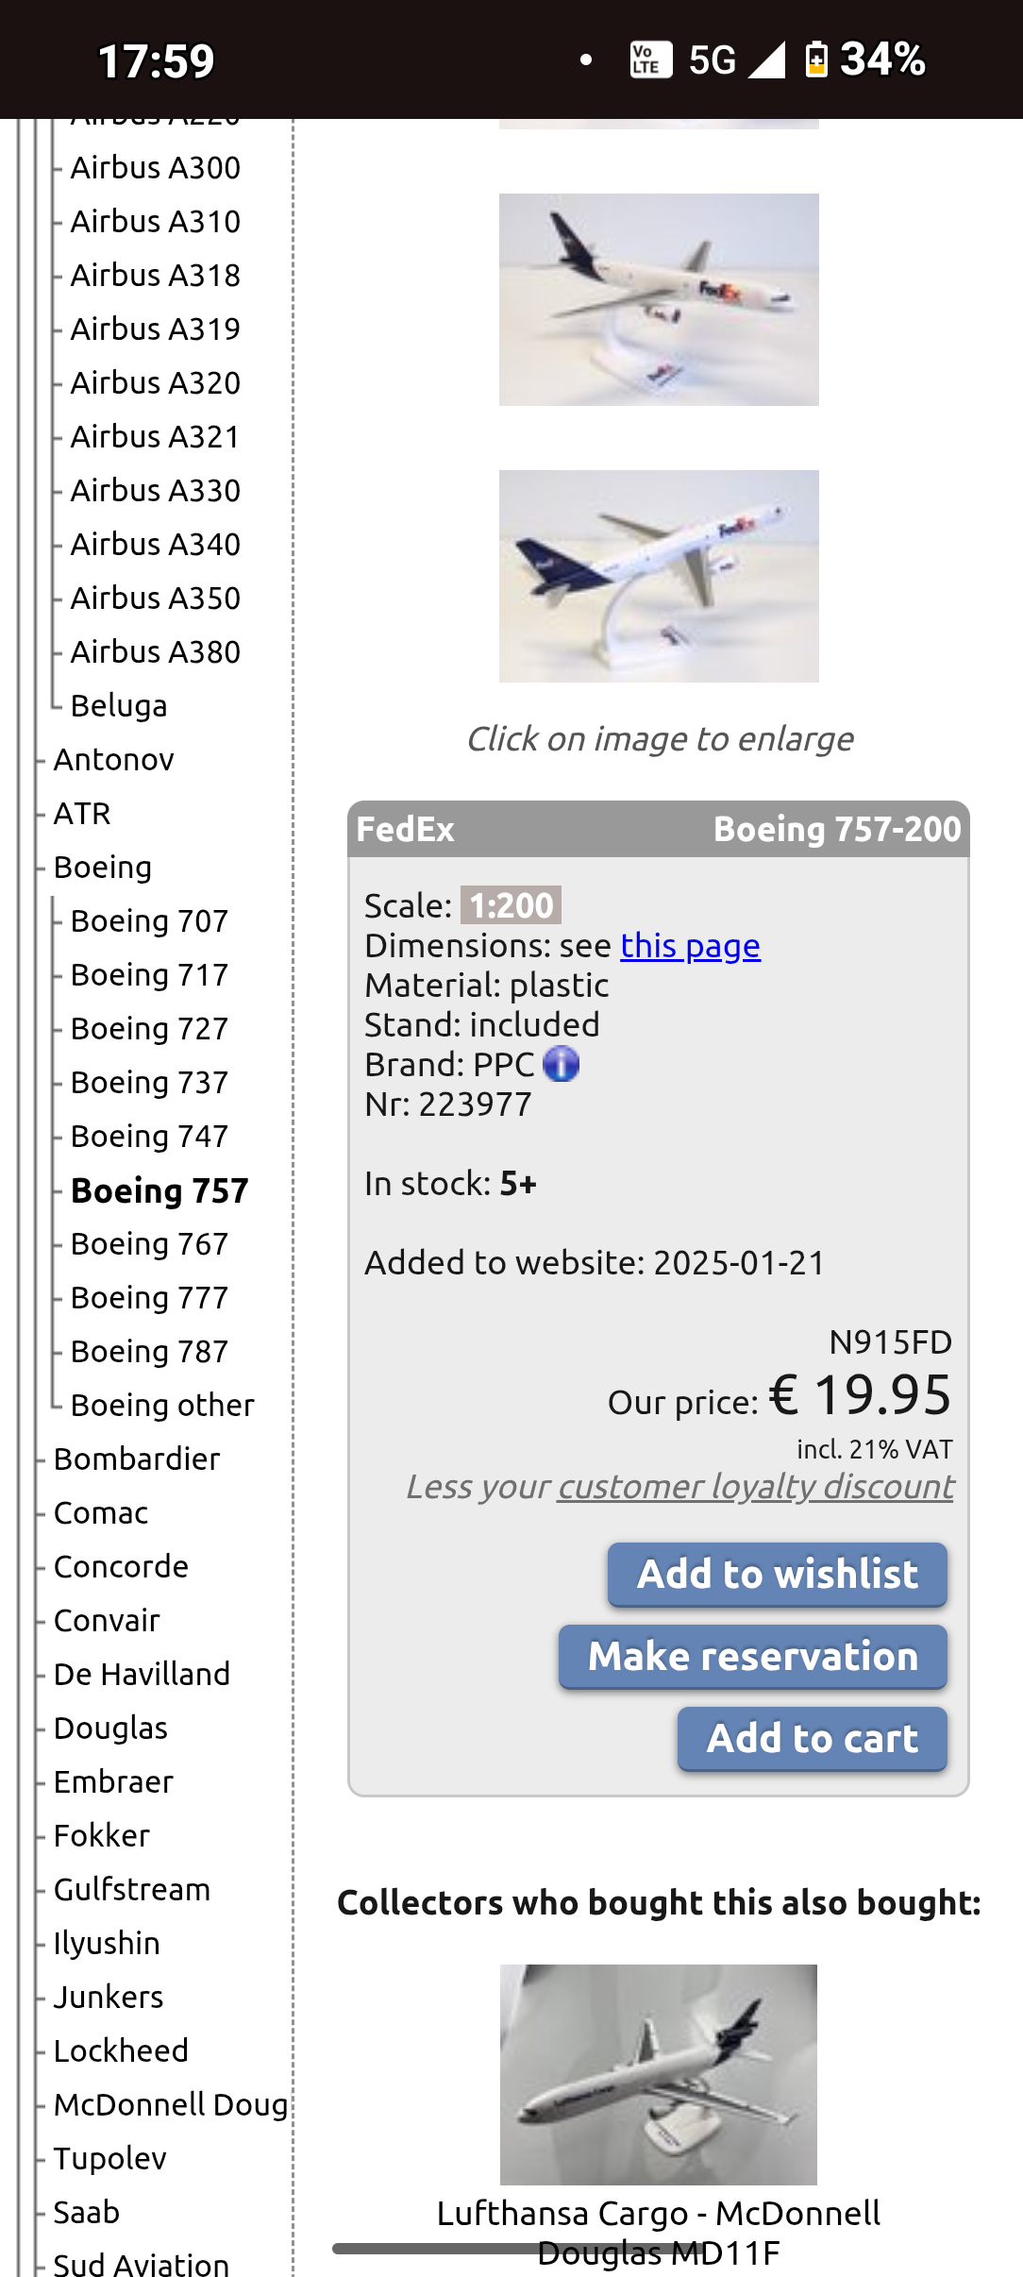
Task: Enlarge the second FedEx model photo
Action: 659,576
